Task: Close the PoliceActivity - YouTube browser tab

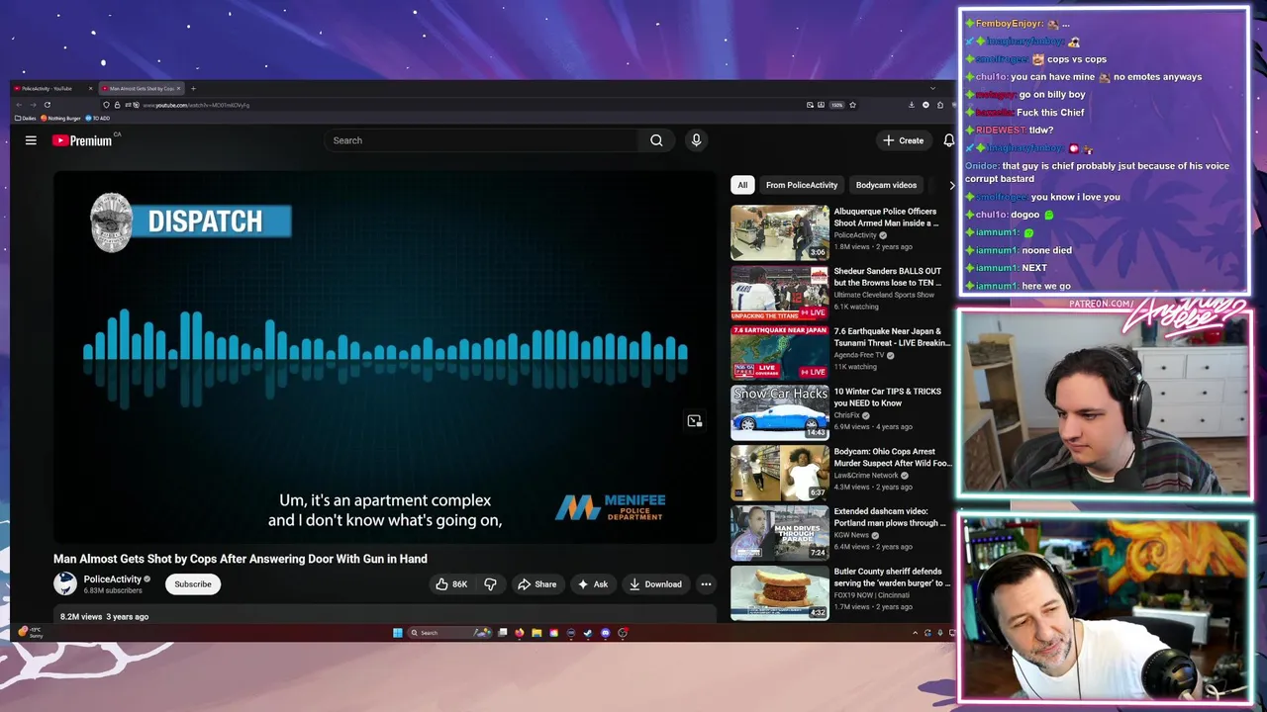Action: (90, 88)
